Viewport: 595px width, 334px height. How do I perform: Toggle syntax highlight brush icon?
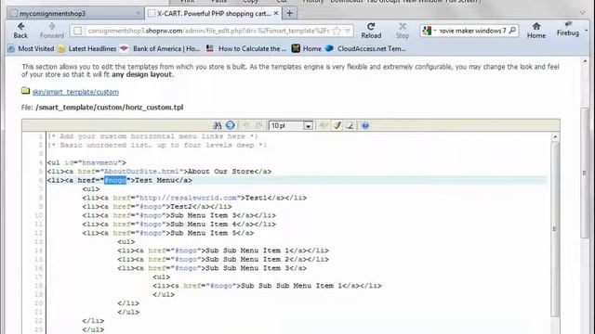[x=337, y=125]
